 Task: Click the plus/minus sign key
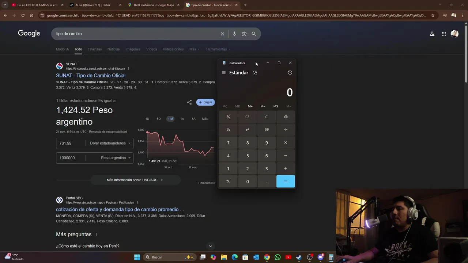click(x=228, y=182)
